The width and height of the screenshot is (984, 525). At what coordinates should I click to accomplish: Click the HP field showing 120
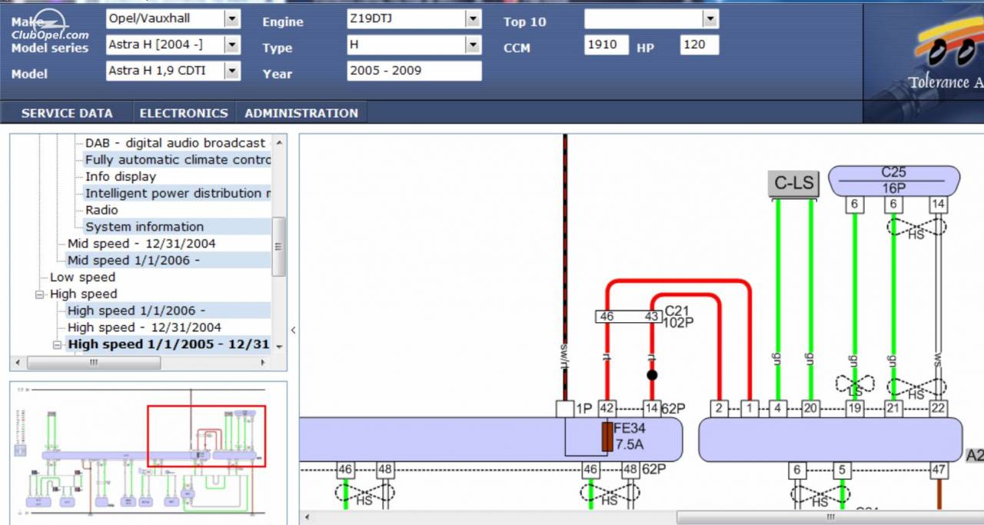pos(700,45)
